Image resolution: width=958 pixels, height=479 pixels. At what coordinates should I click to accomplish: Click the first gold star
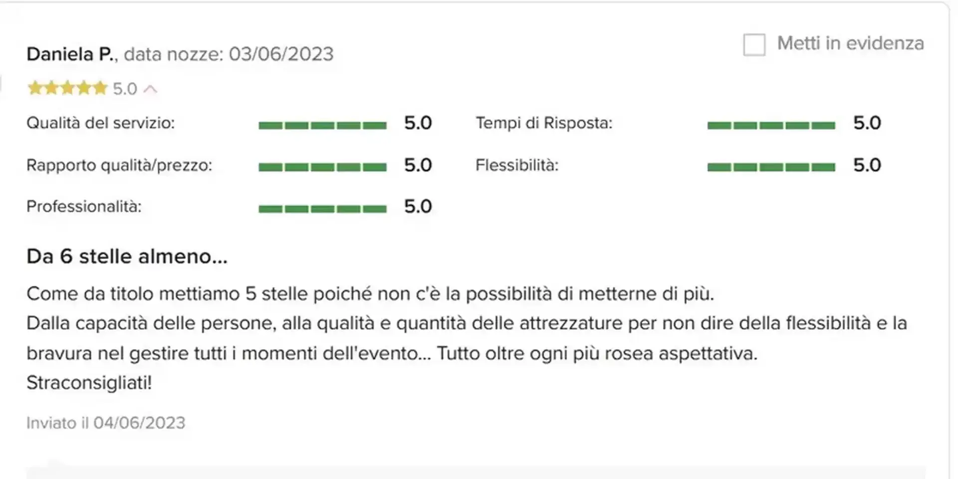[35, 88]
